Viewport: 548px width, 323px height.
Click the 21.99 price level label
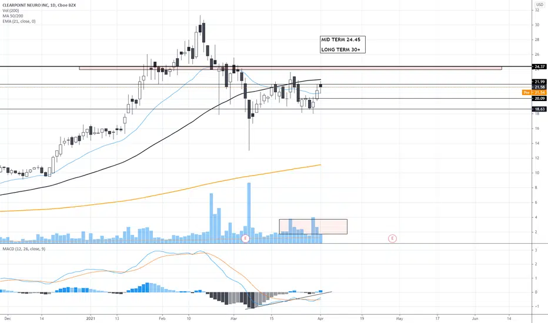tap(540, 82)
